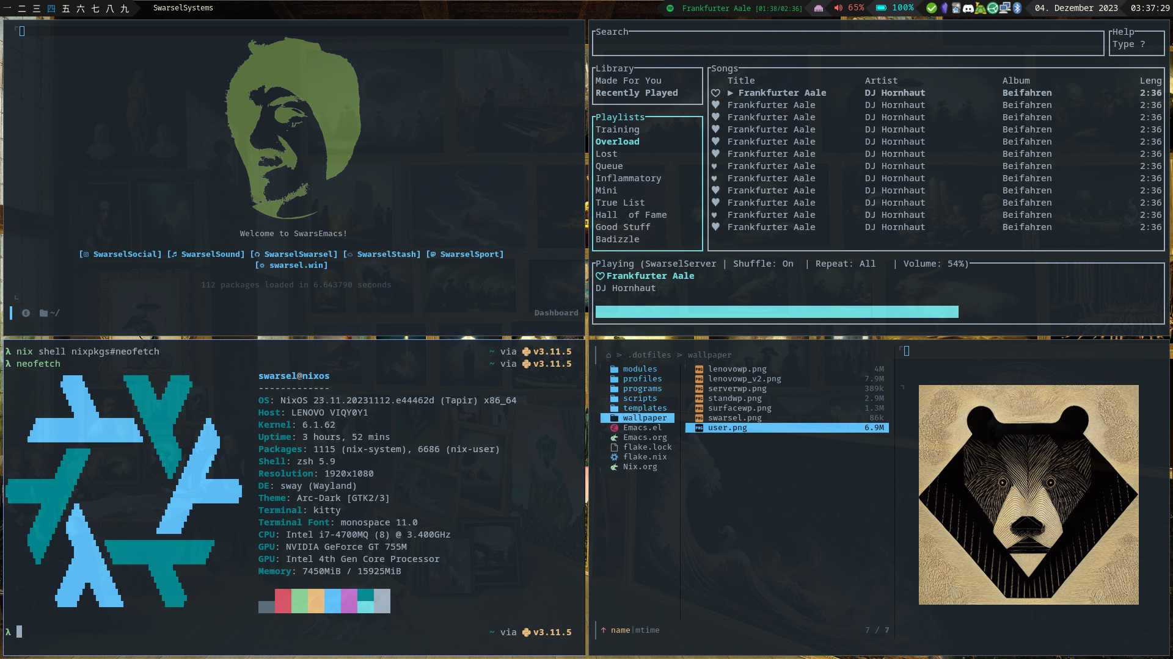Viewport: 1173px width, 659px height.
Task: Expand the templates folder entry
Action: coord(645,408)
